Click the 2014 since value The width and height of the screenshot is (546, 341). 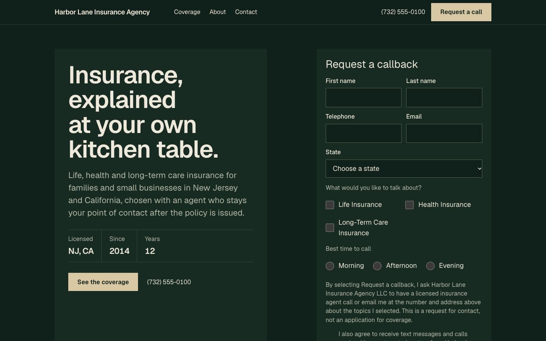tap(119, 251)
